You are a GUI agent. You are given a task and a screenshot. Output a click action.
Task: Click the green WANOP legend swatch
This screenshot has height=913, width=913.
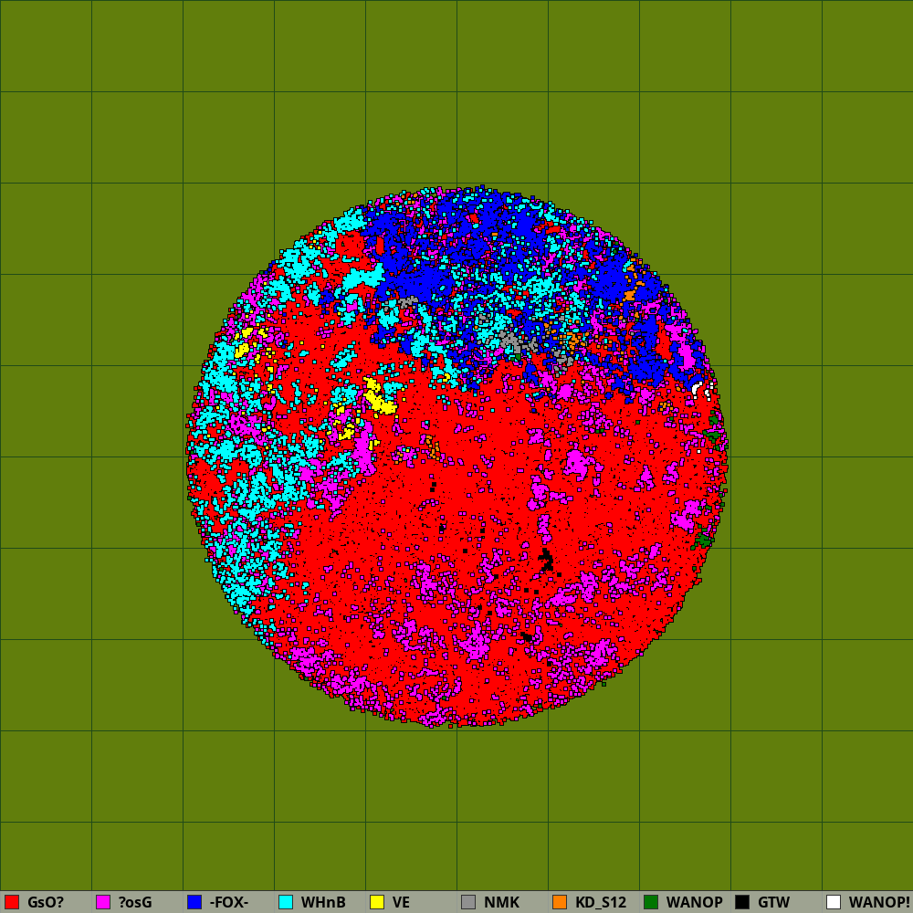click(x=651, y=902)
